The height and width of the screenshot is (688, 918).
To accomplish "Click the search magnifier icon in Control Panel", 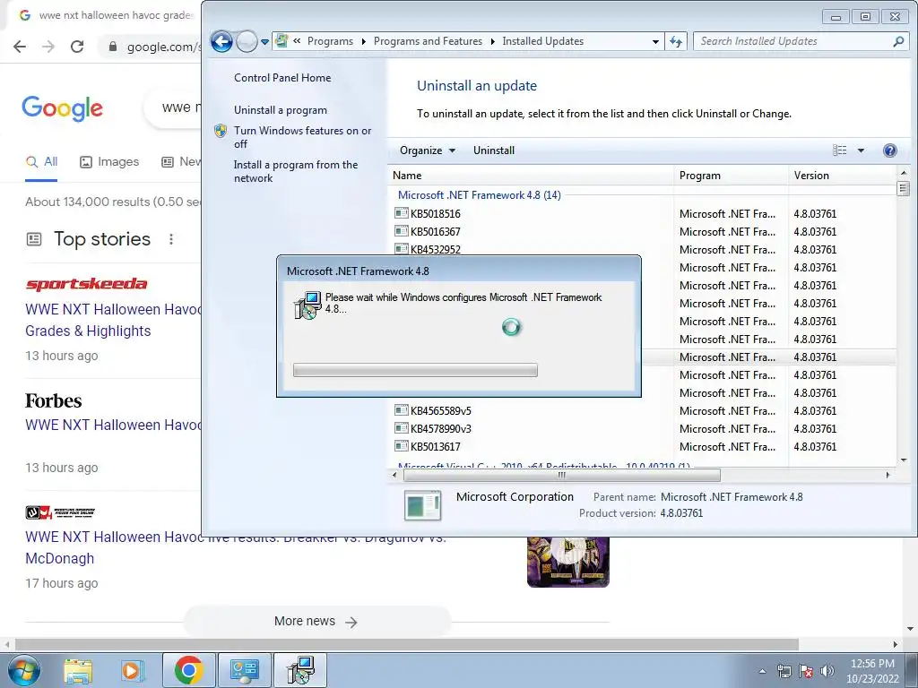I will 898,41.
